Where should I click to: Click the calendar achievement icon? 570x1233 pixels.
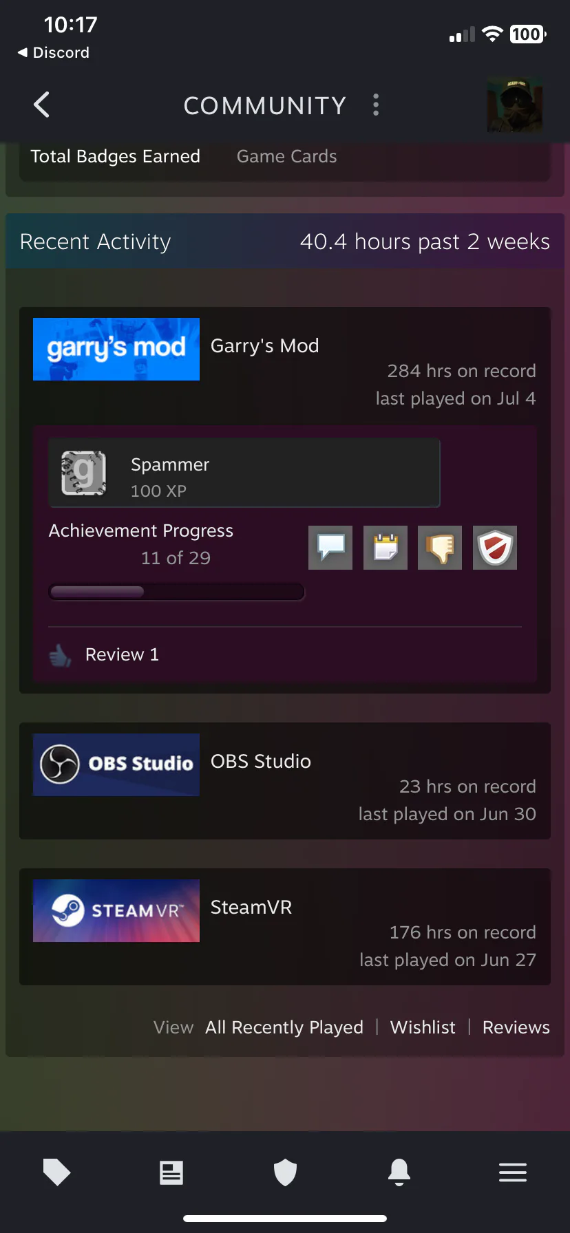point(386,548)
